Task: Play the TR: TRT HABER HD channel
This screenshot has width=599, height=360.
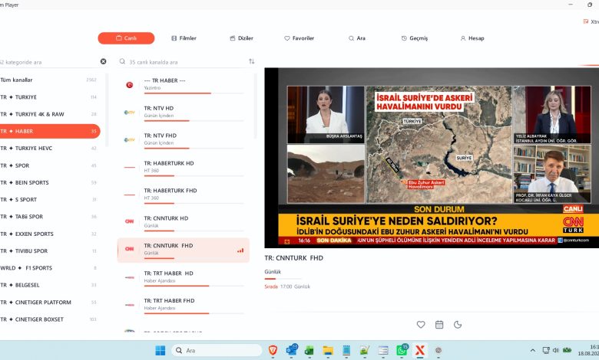Action: (183, 277)
